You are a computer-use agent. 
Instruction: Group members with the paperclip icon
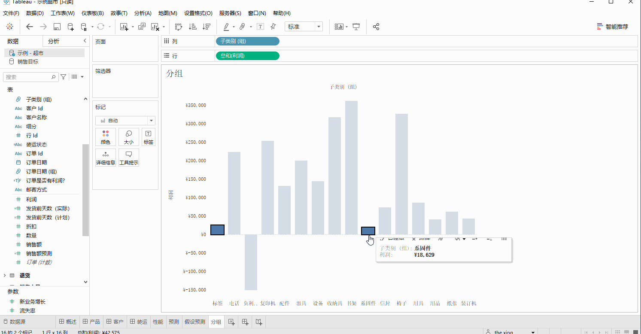[242, 27]
